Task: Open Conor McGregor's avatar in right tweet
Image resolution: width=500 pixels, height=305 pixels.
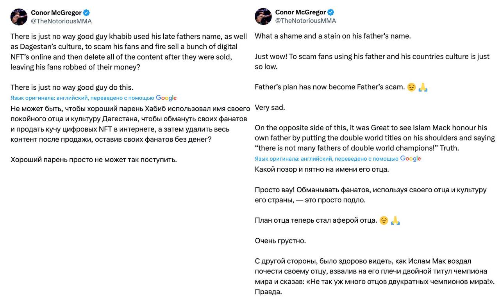Action: pyautogui.click(x=263, y=16)
